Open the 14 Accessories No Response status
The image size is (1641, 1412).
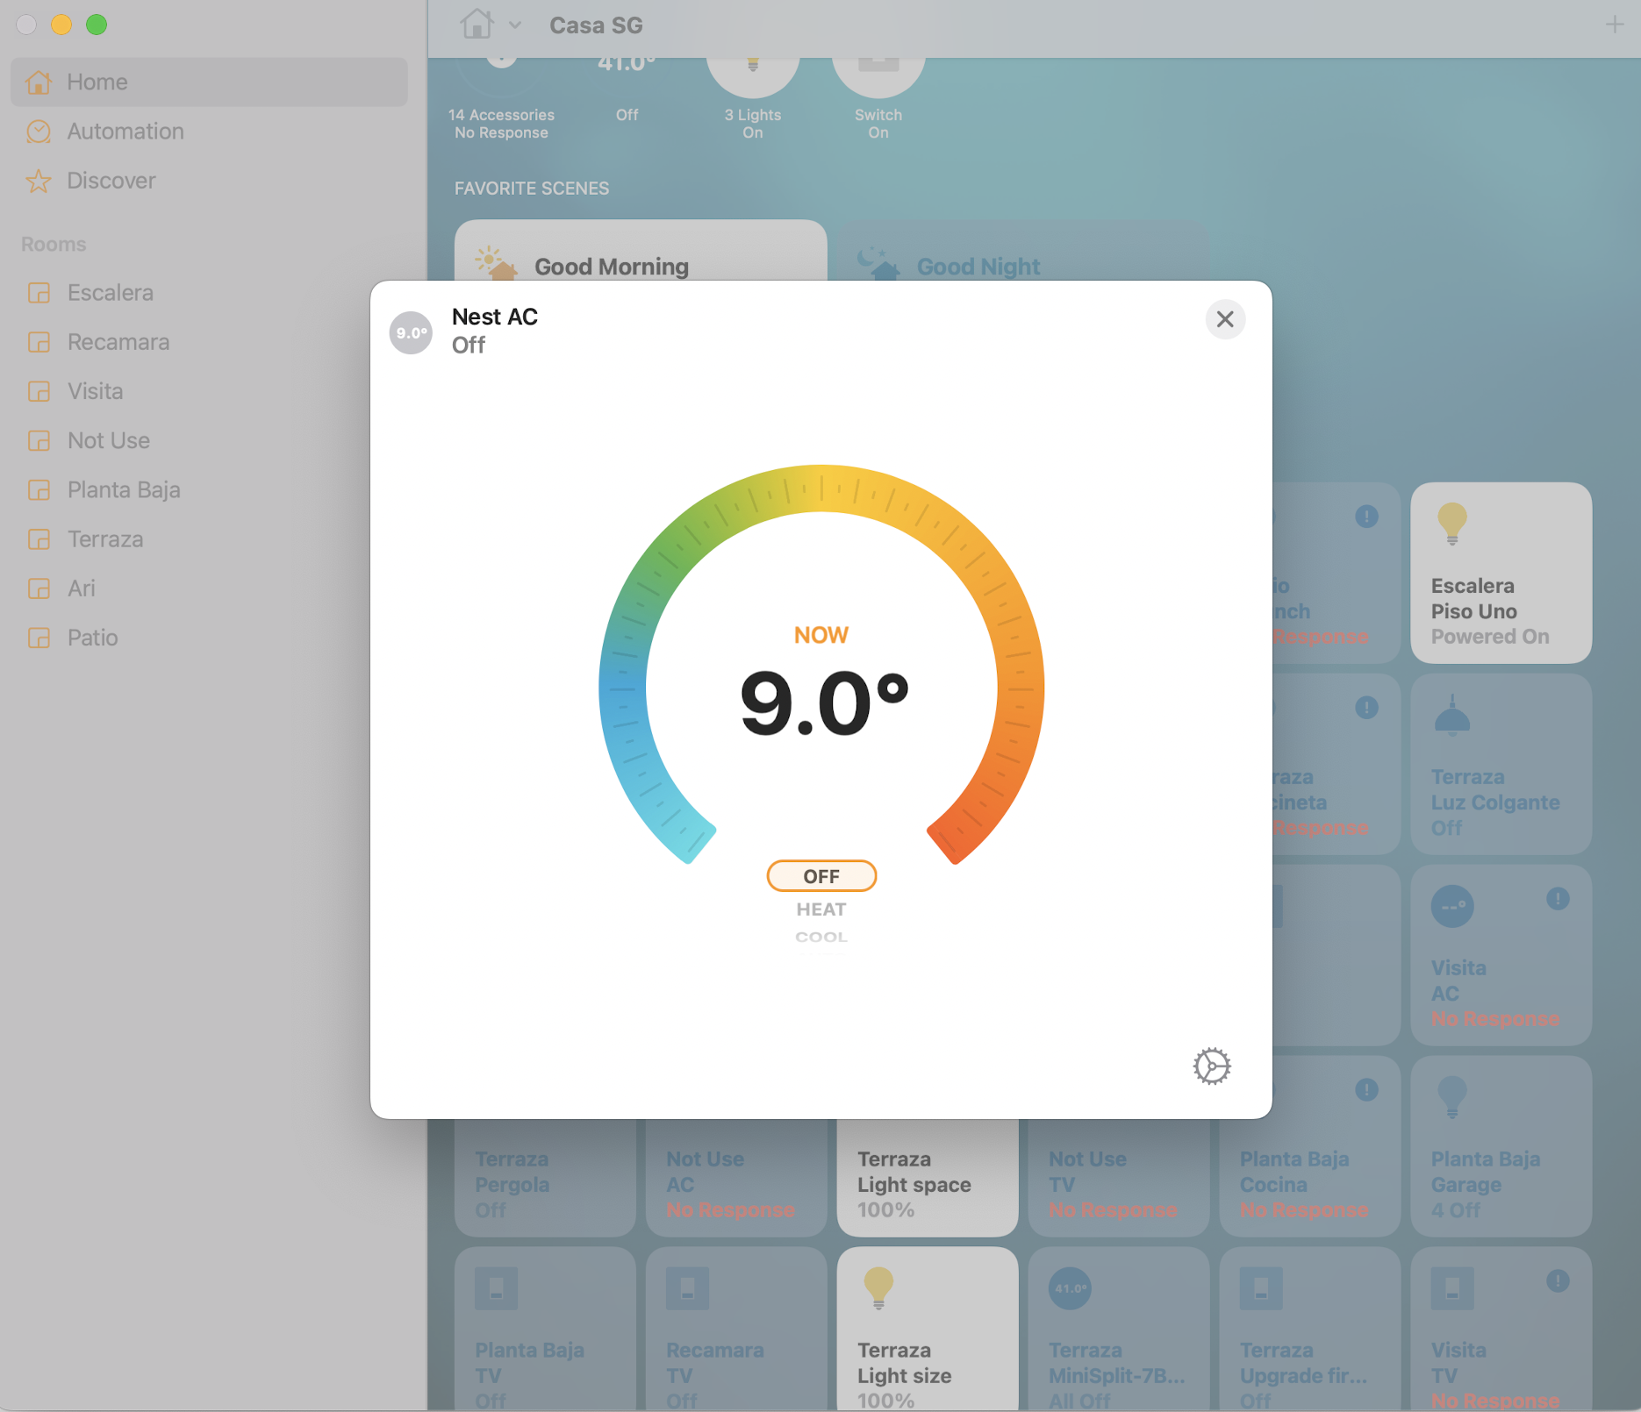point(501,99)
